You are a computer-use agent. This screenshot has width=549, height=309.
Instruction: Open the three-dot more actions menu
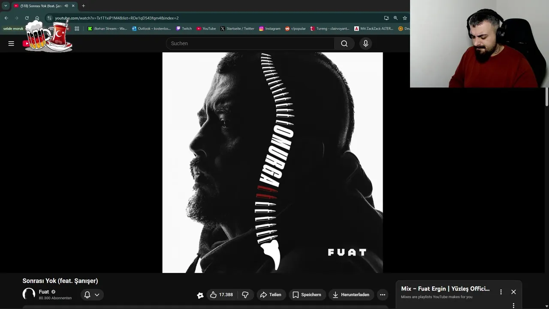point(383,295)
